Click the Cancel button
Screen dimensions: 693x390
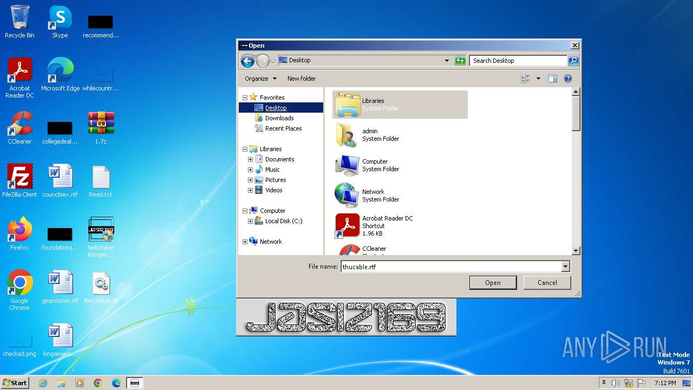tap(547, 283)
